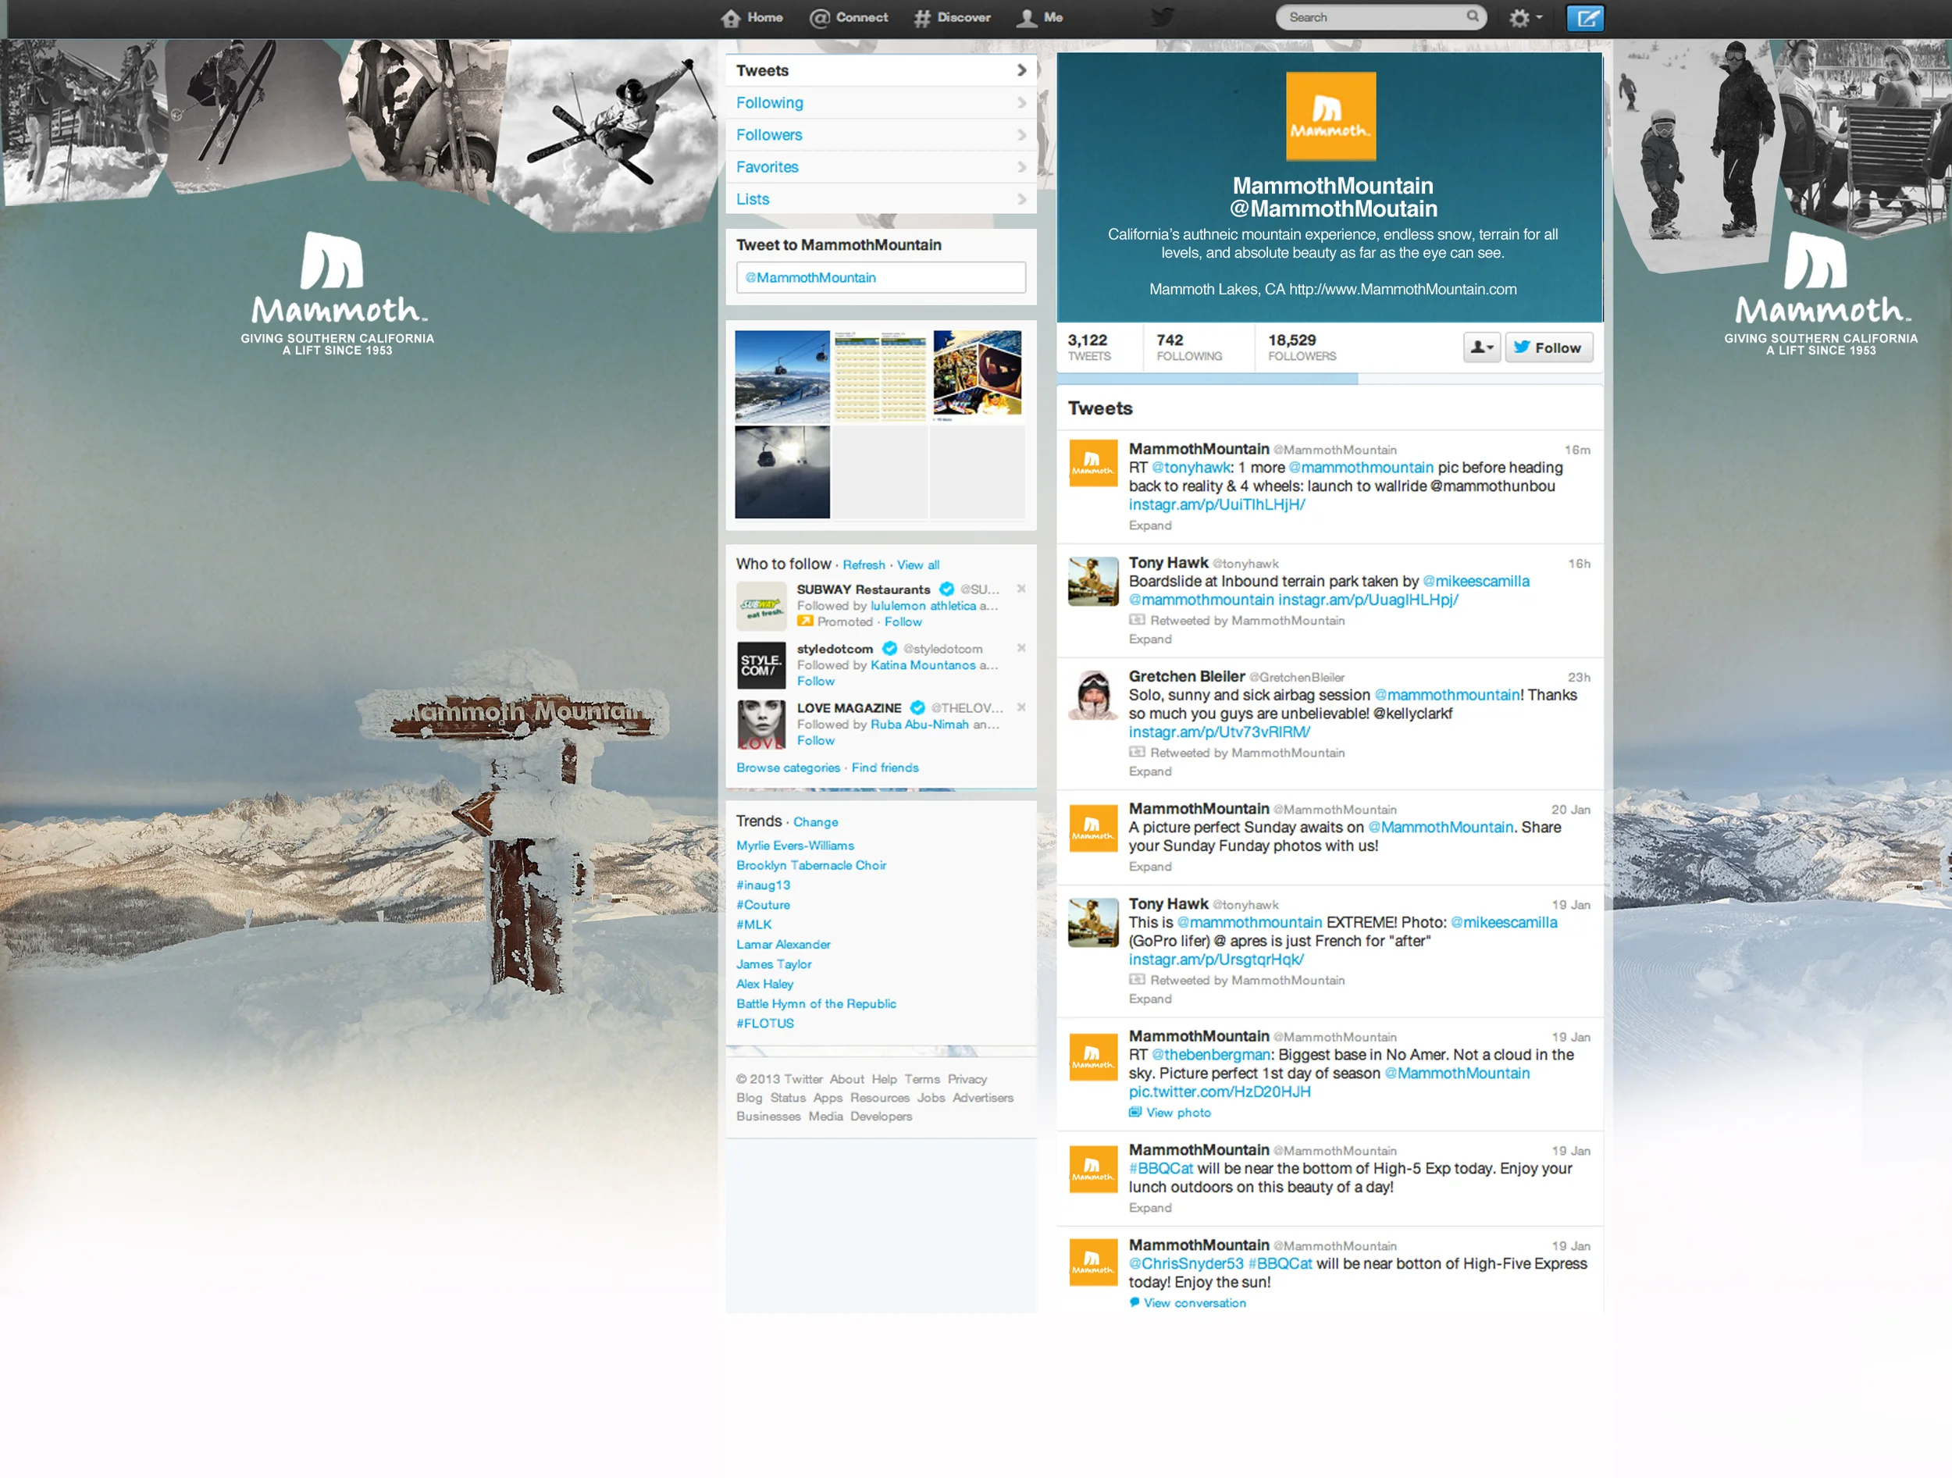Open the Help link in the footer

point(883,1080)
